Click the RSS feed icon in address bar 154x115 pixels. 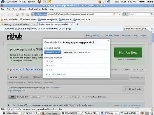114,14
